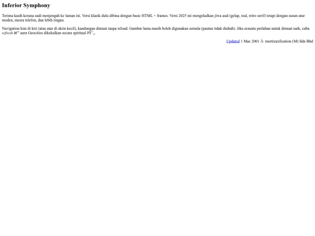Click the word Symphony in the title
Viewport: 315px width, 236px height.
coord(37,5)
